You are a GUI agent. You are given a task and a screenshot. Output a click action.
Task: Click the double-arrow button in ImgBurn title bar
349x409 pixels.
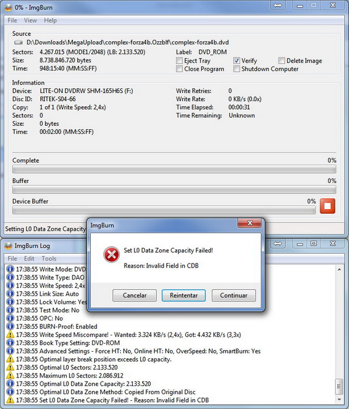point(278,5)
